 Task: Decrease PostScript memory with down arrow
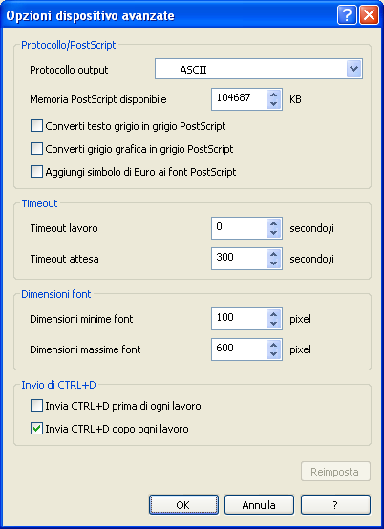pyautogui.click(x=273, y=104)
